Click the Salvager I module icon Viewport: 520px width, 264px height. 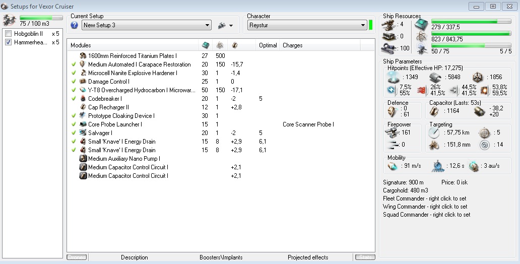point(83,133)
